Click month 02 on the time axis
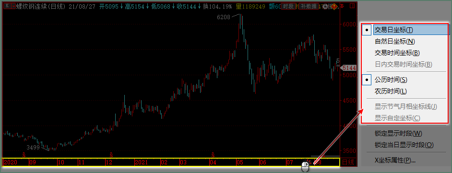This screenshot has width=452, height=173. (164, 162)
